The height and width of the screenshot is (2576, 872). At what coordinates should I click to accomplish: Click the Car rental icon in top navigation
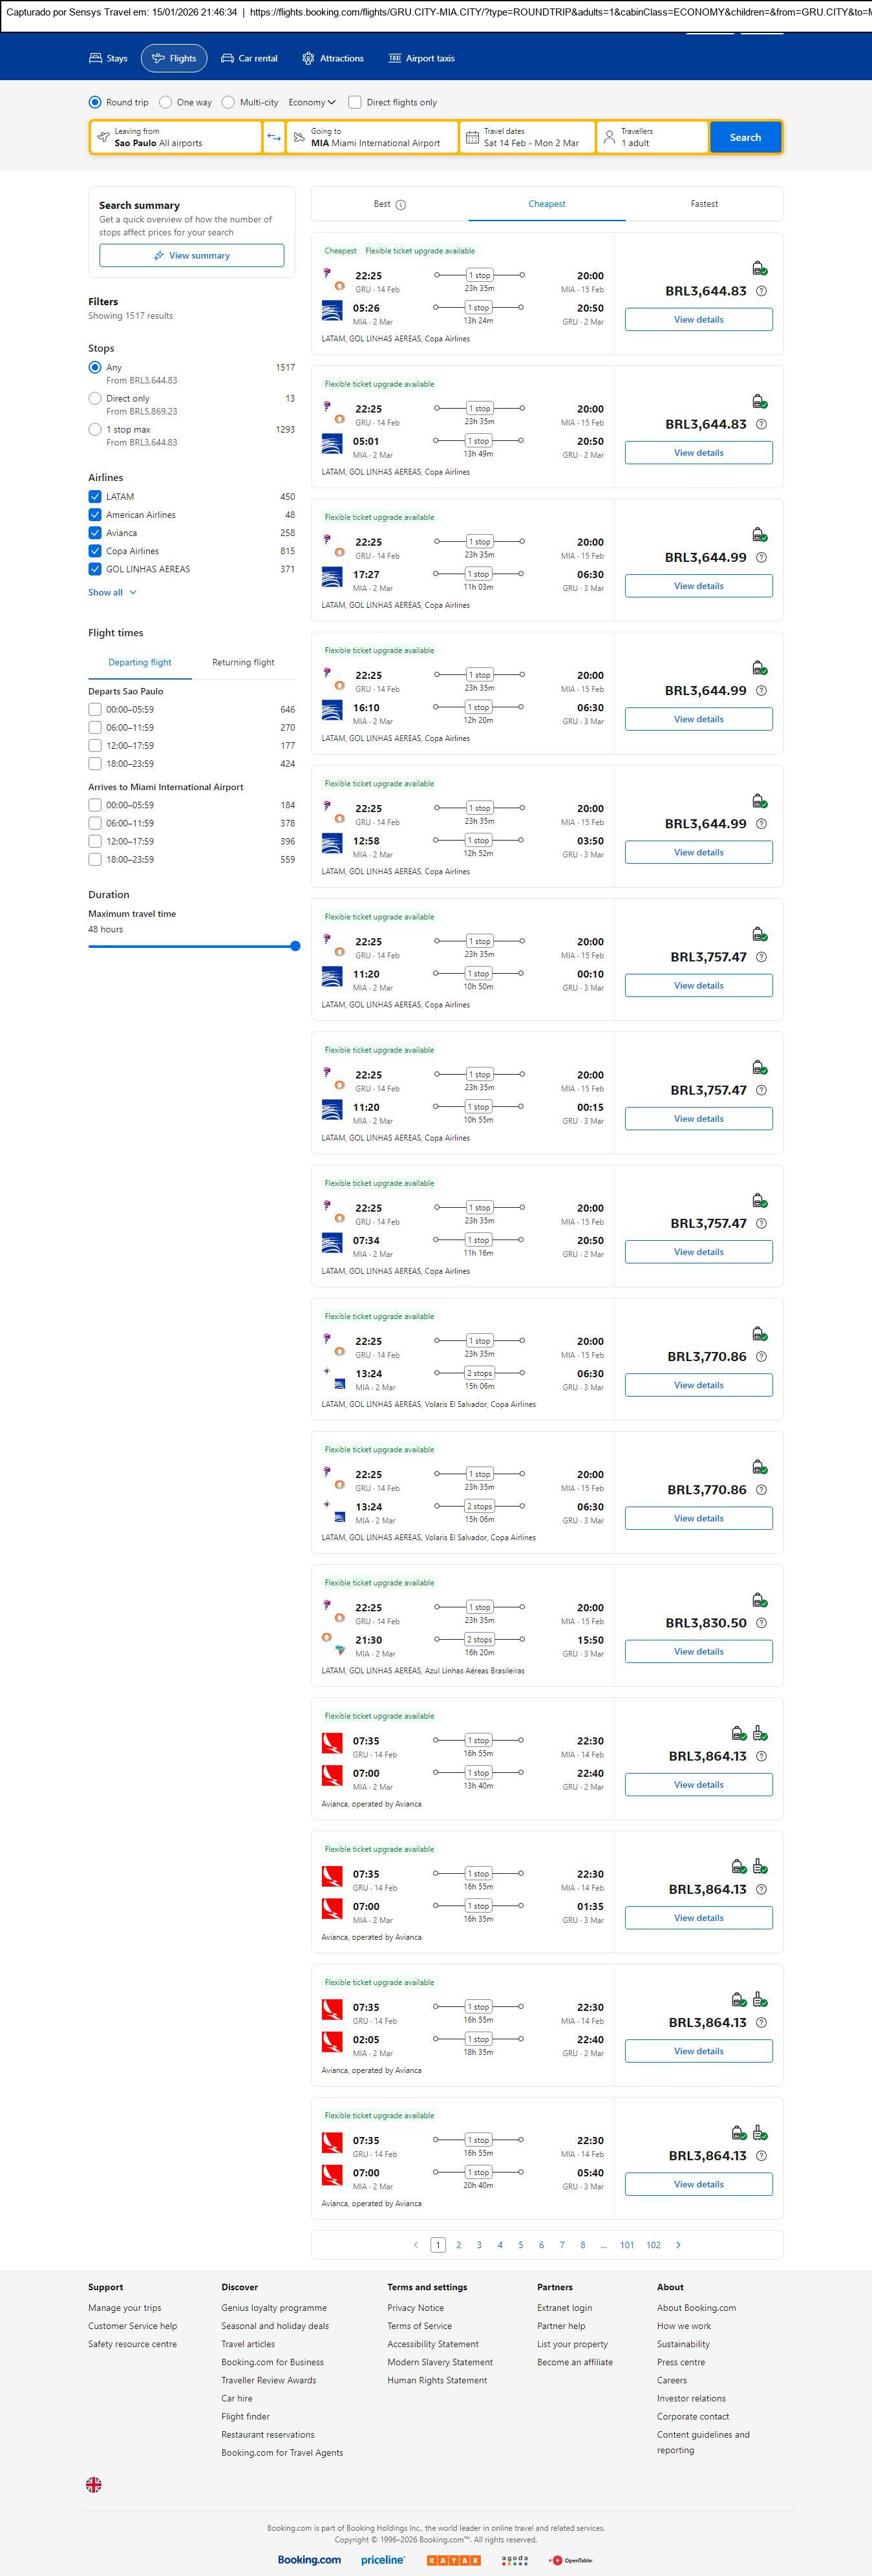point(228,59)
